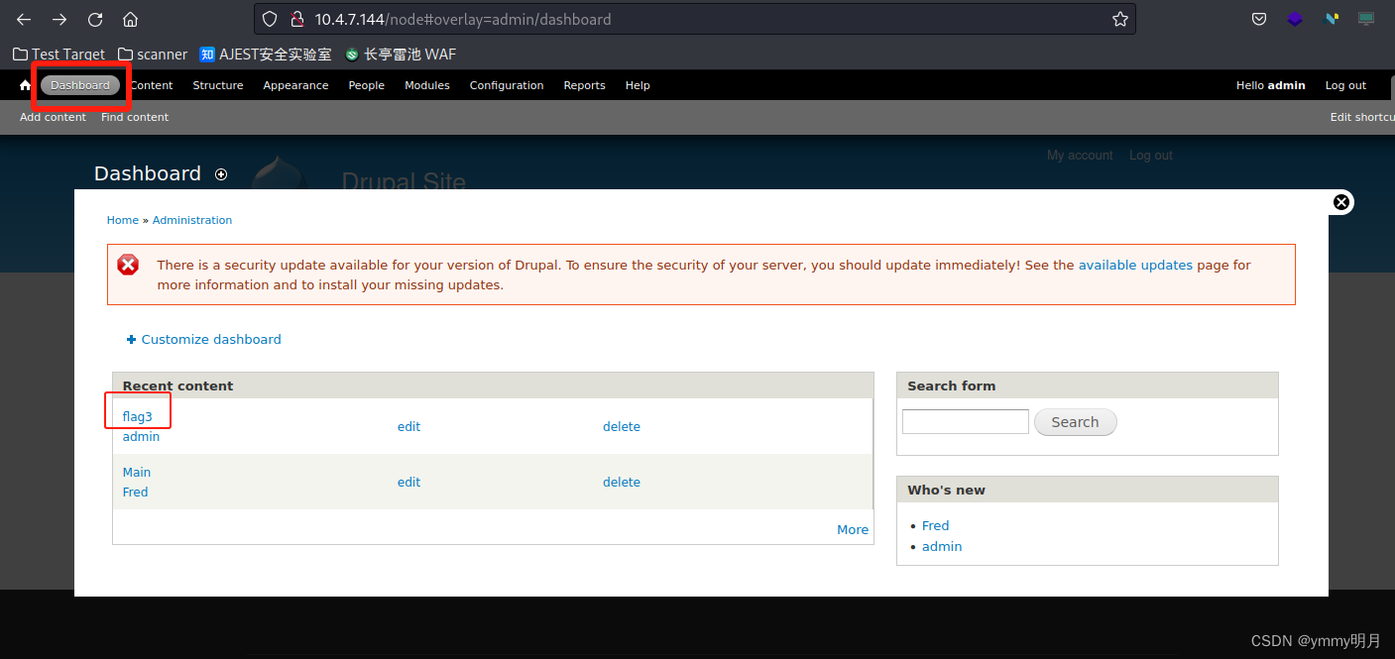Select Dashboard in the admin menu
This screenshot has height=659, width=1395.
pos(80,85)
